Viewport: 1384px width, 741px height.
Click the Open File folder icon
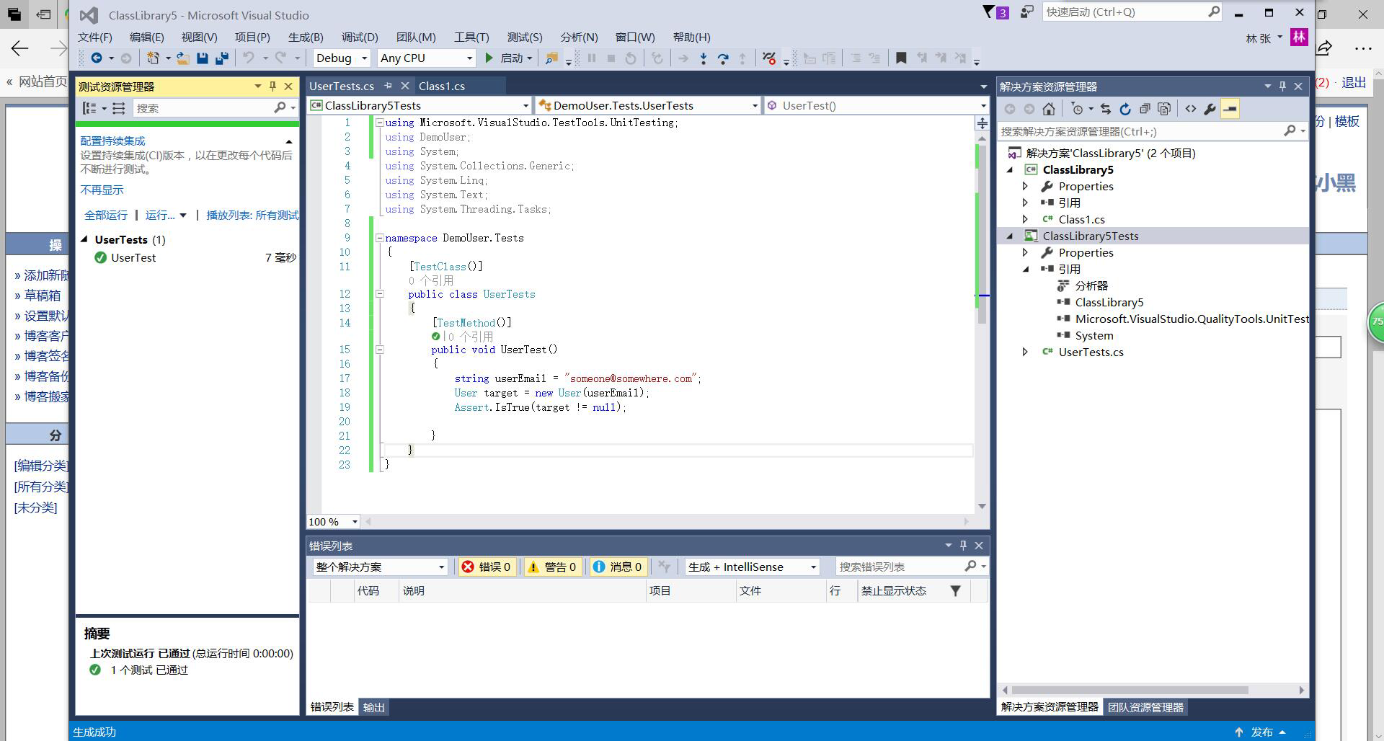pos(183,58)
